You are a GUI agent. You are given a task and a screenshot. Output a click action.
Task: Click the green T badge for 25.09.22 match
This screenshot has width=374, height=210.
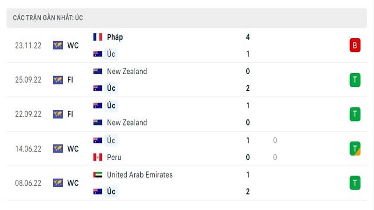[355, 80]
